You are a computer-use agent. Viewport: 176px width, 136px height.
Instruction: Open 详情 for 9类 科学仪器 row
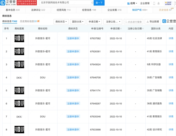171,64
